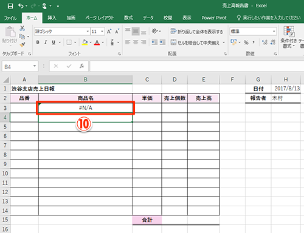Increase font size with large A

tap(109, 32)
